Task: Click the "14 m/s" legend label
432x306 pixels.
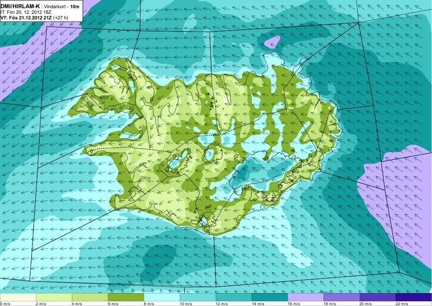Action: click(x=258, y=304)
